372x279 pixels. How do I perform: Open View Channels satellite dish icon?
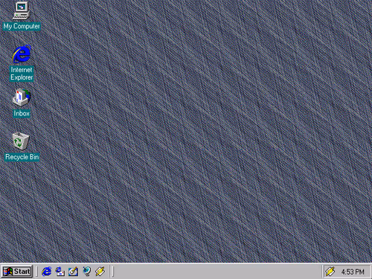pos(87,271)
